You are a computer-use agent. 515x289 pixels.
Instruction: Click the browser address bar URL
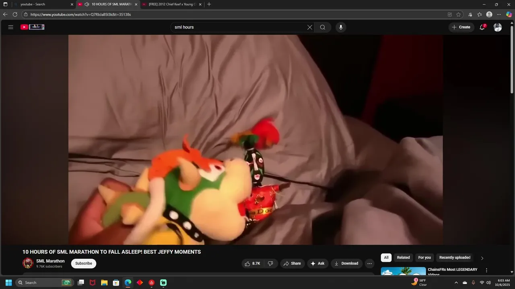pos(80,14)
